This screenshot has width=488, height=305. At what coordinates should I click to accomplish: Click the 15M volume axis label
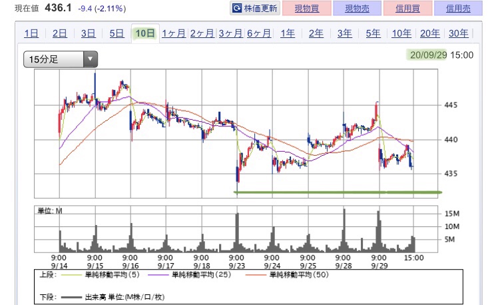click(452, 214)
